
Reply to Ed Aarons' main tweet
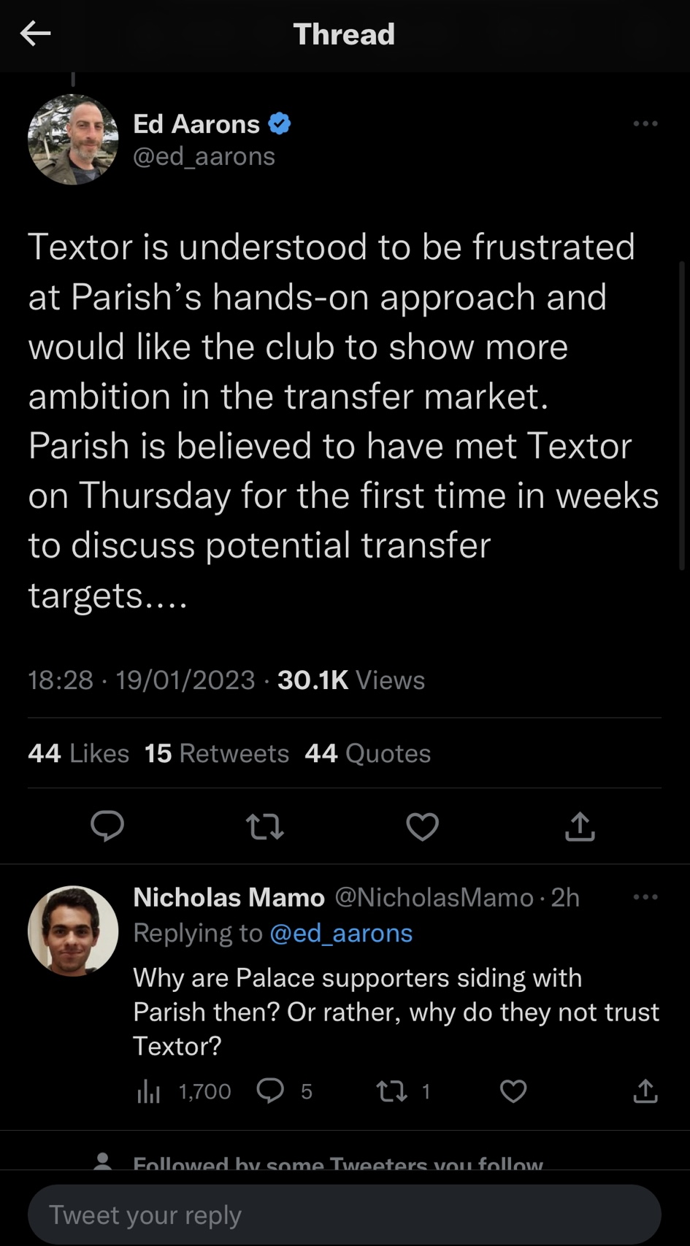click(x=107, y=826)
